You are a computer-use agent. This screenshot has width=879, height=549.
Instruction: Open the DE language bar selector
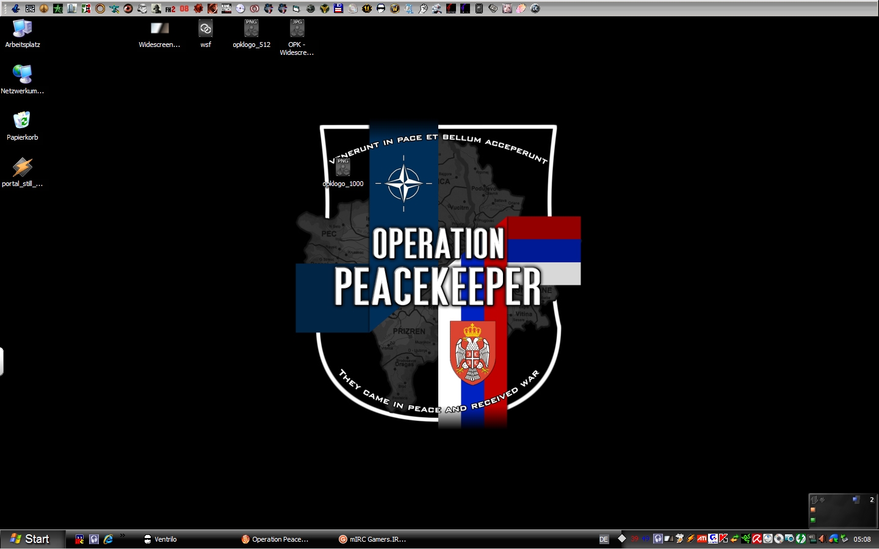604,539
